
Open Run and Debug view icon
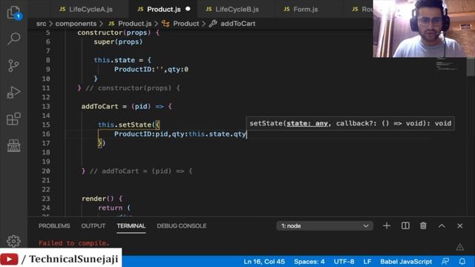(13, 92)
